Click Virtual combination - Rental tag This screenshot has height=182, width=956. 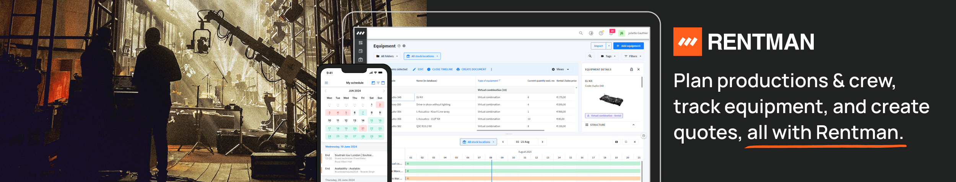coord(604,115)
